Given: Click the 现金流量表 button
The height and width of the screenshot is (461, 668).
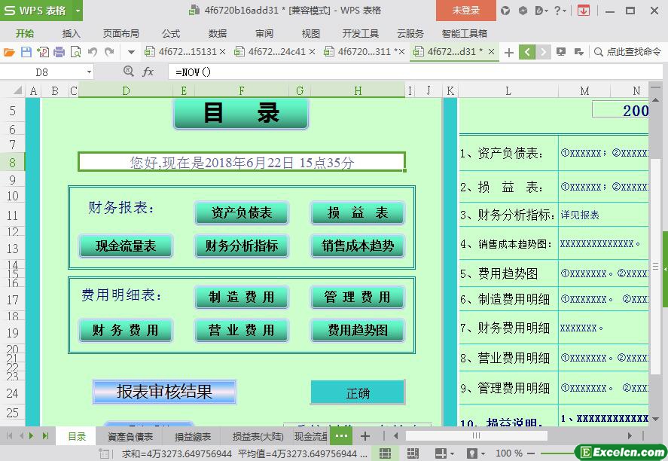Looking at the screenshot, I should coord(126,246).
